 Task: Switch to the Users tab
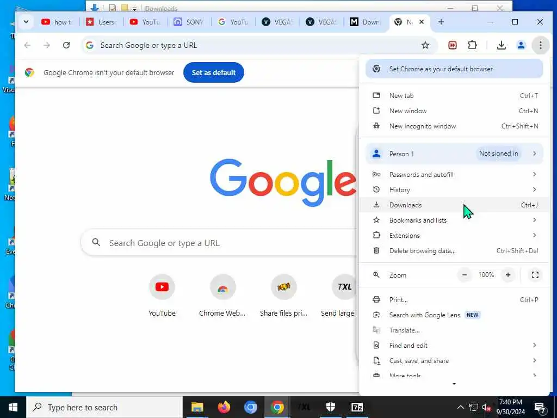[102, 22]
